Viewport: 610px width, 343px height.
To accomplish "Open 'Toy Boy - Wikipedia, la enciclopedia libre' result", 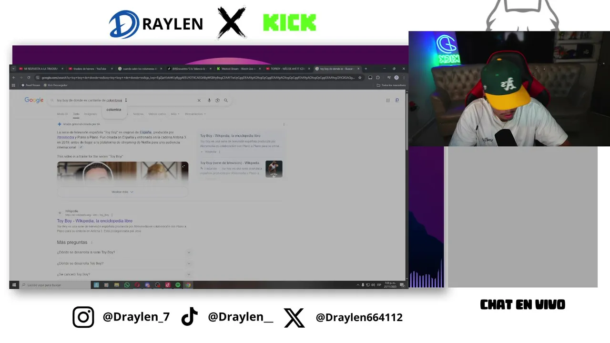I will [x=95, y=221].
